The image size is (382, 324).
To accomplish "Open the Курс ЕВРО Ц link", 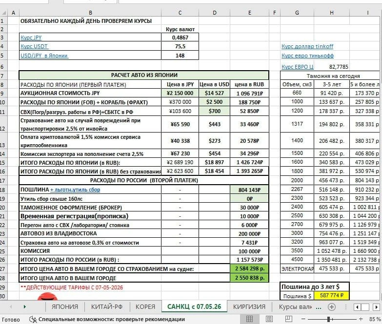I will [298, 67].
